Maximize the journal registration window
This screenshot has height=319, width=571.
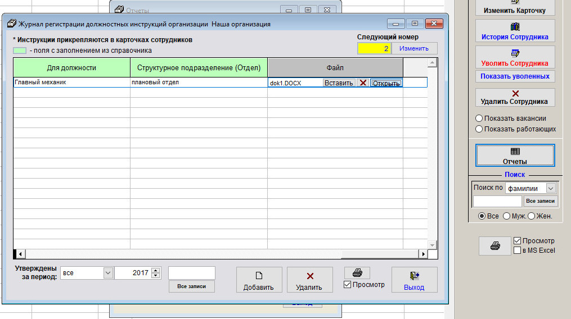click(x=415, y=24)
